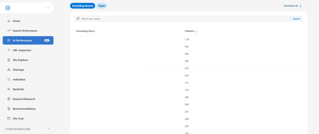This screenshot has width=319, height=134.
Task: Click the Sitemaps hierarchy icon
Action: pos(9,70)
